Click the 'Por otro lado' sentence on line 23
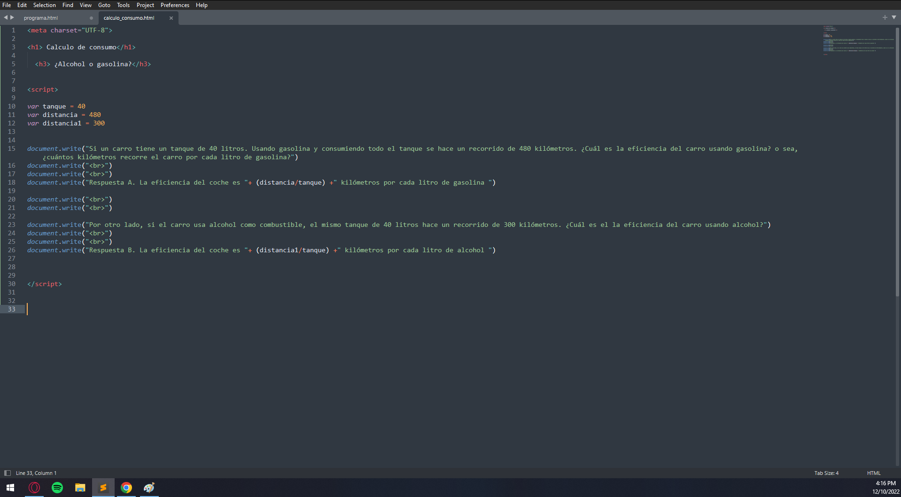The width and height of the screenshot is (901, 497). 427,225
